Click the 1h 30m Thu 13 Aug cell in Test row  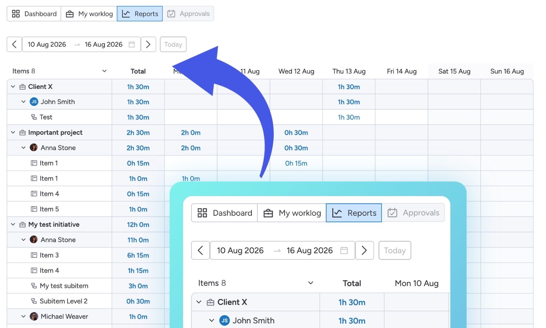tap(349, 117)
